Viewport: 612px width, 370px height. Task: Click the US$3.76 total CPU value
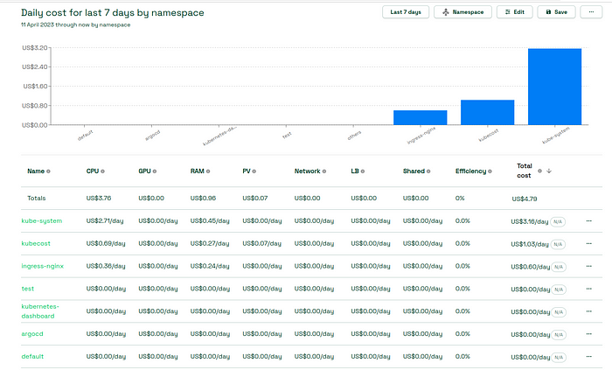click(x=99, y=199)
